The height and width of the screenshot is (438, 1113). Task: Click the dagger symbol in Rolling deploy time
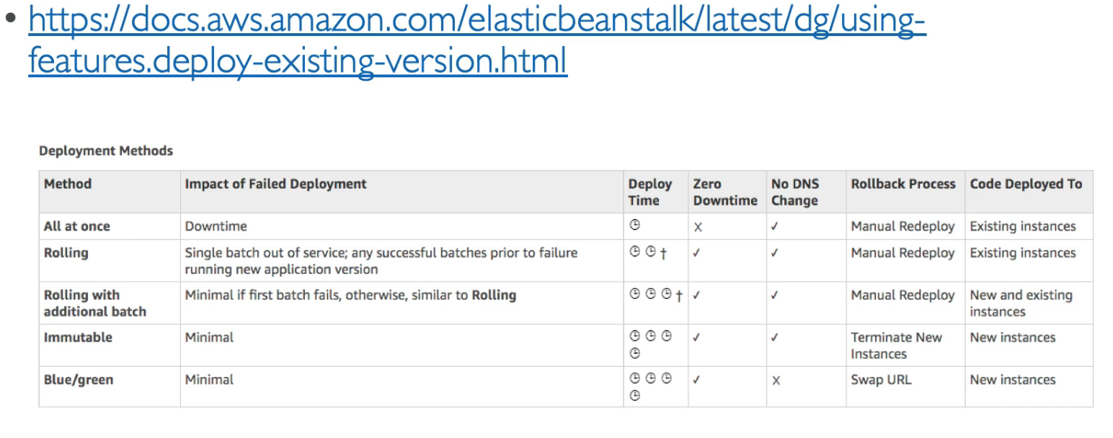click(x=663, y=254)
